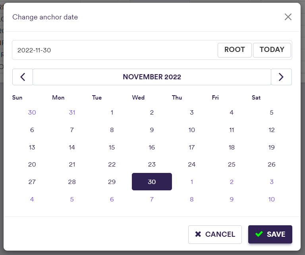Advance to next month with right chevron

[281, 77]
